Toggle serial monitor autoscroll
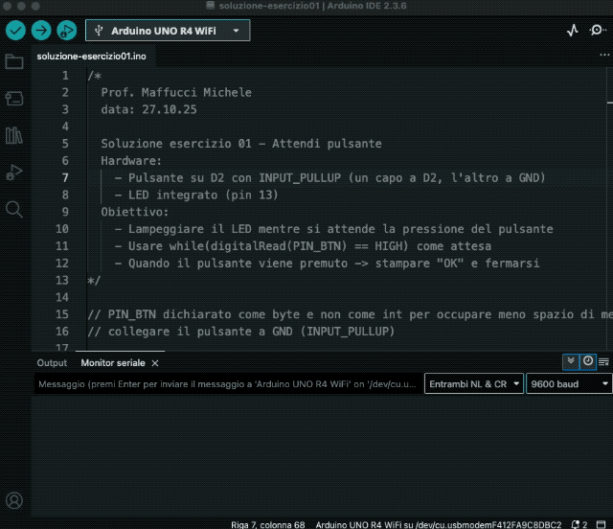This screenshot has height=529, width=613. pyautogui.click(x=571, y=361)
